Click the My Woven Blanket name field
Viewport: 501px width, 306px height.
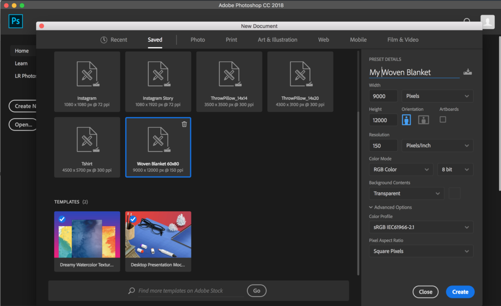[x=414, y=72]
